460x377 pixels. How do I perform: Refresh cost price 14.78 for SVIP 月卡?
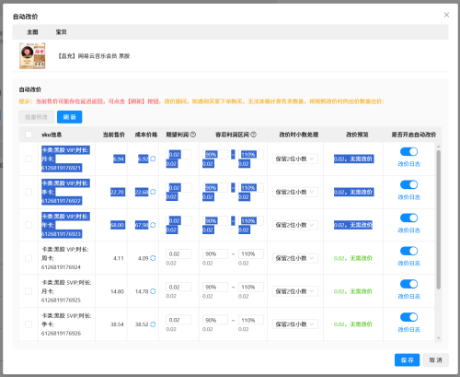[x=153, y=291]
